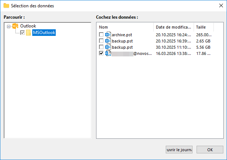Click the icon of the 2.65 GB backup.pst
Image resolution: width=227 pixels, height=160 pixels.
point(108,41)
